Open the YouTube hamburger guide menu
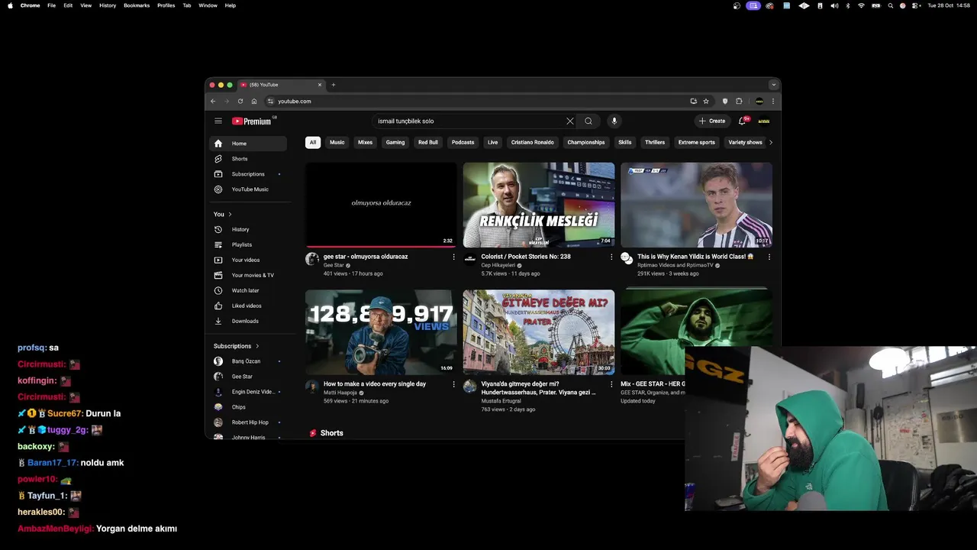Viewport: 977px width, 550px height. (218, 121)
